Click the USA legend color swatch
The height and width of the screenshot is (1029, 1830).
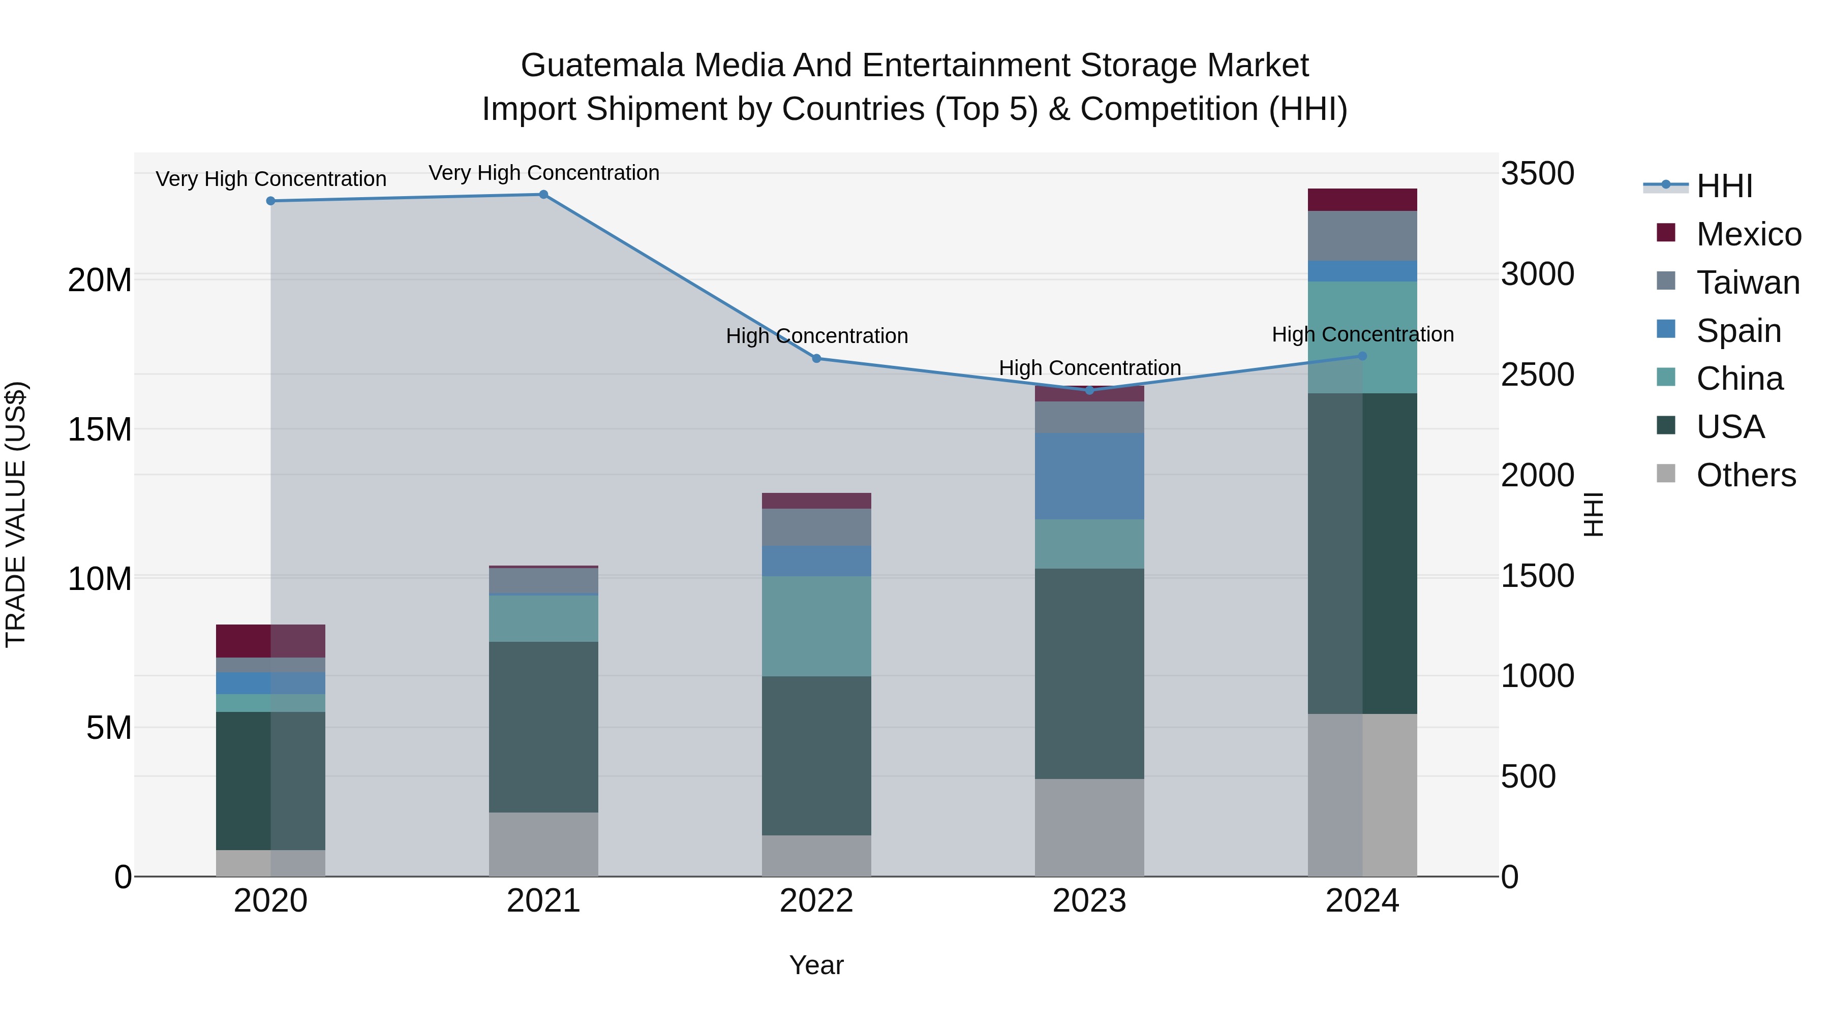tap(1666, 425)
